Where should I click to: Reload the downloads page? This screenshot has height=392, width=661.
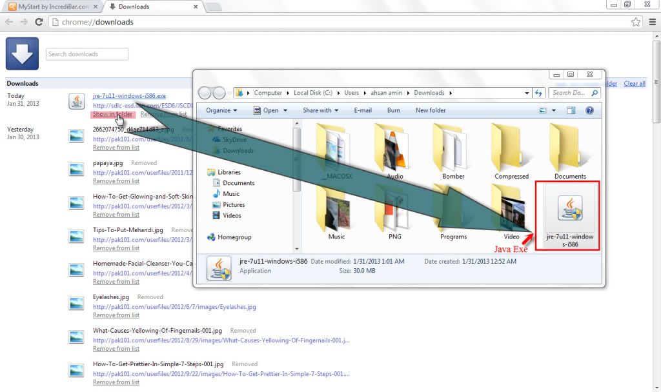pos(39,22)
